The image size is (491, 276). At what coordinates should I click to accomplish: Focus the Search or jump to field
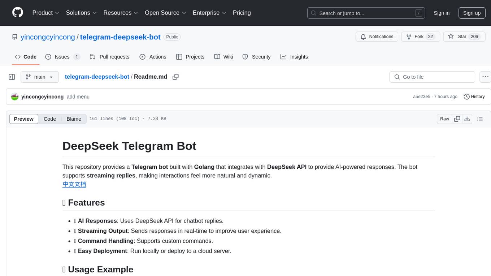point(366,13)
